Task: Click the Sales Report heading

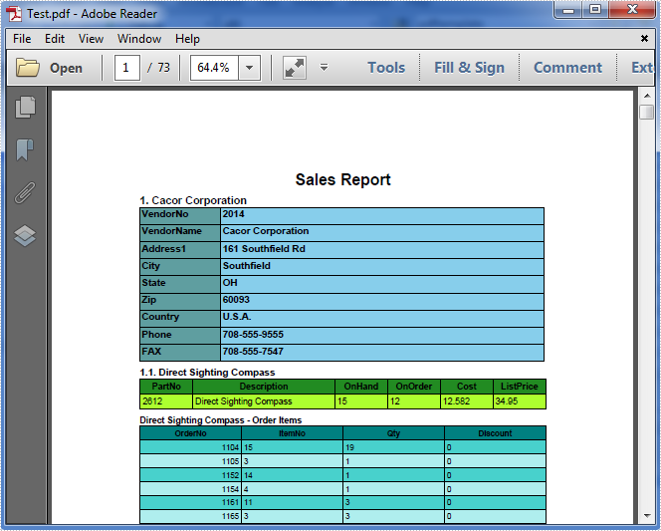Action: (x=342, y=179)
